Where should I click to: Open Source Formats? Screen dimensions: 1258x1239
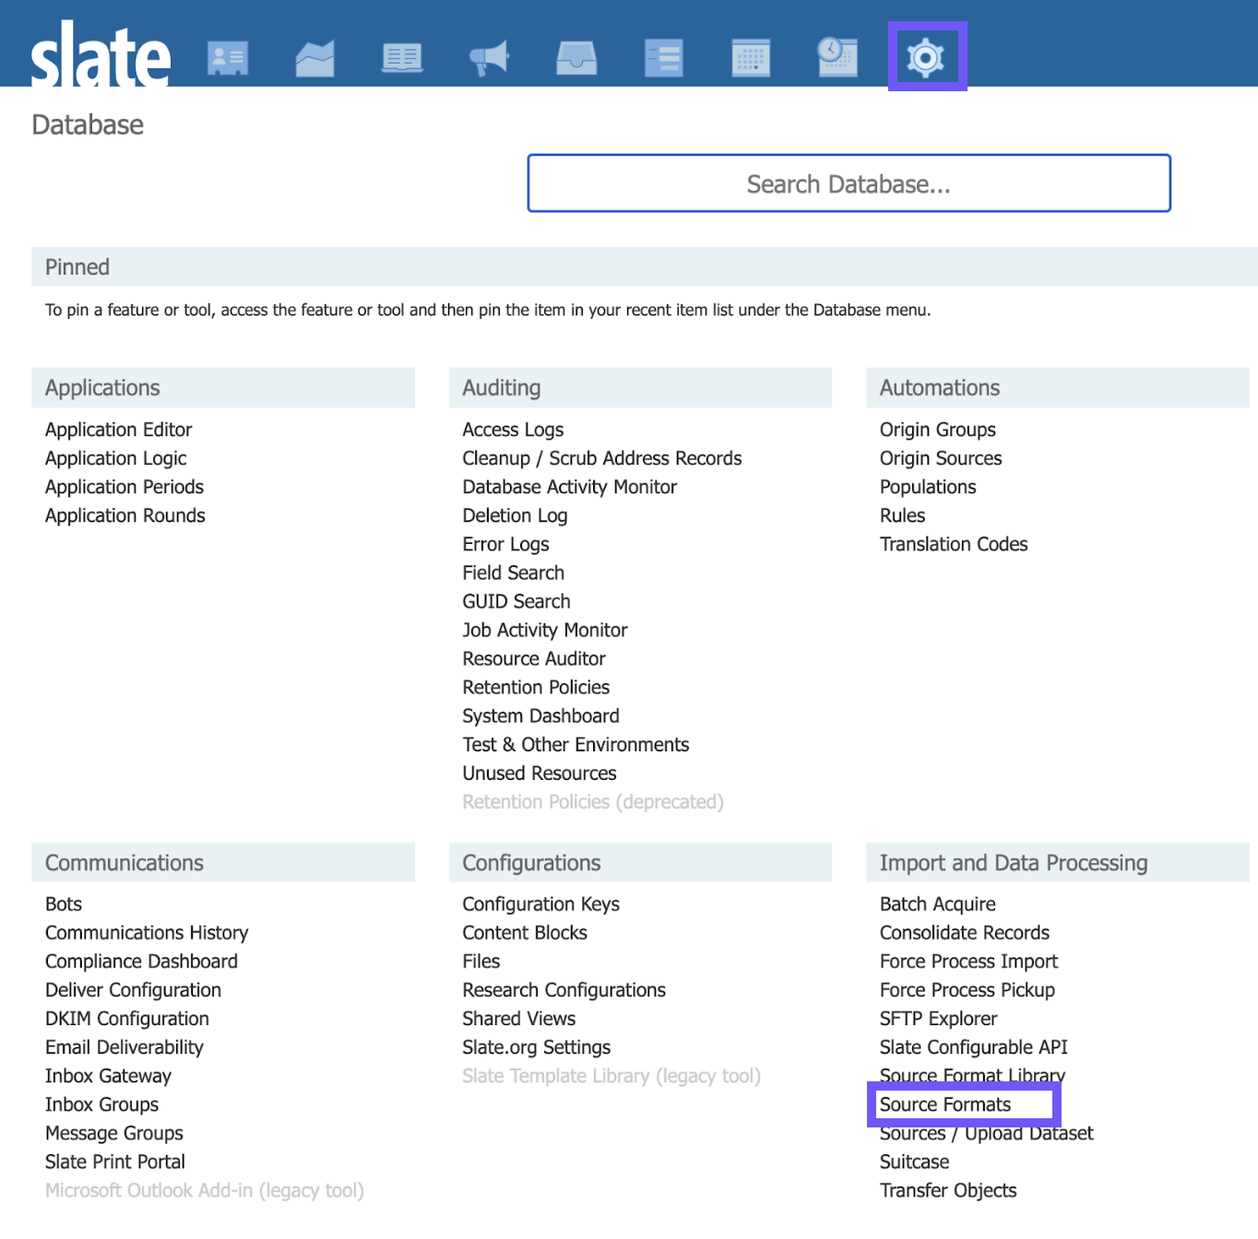coord(945,1103)
